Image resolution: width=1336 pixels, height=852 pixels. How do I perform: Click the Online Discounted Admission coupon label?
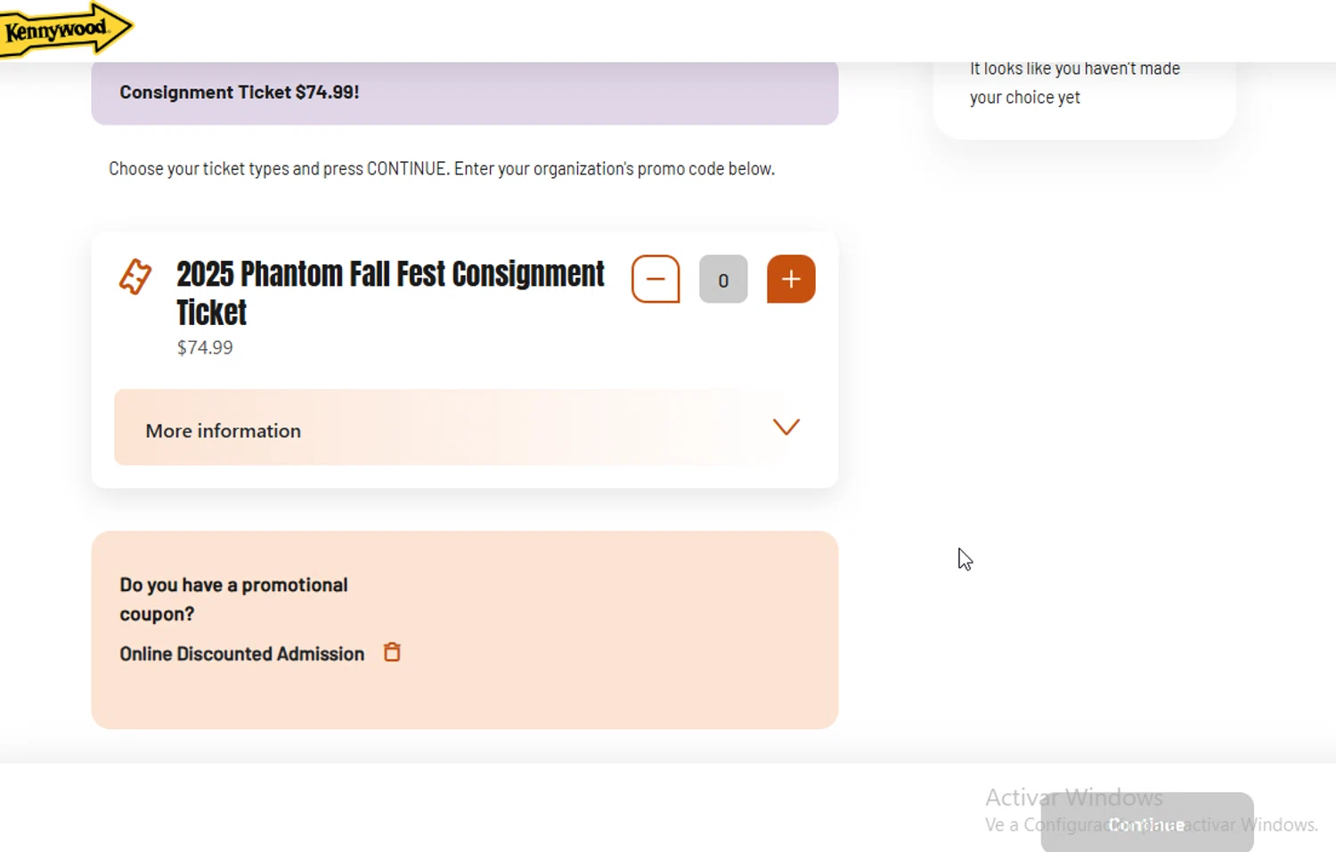(x=242, y=654)
